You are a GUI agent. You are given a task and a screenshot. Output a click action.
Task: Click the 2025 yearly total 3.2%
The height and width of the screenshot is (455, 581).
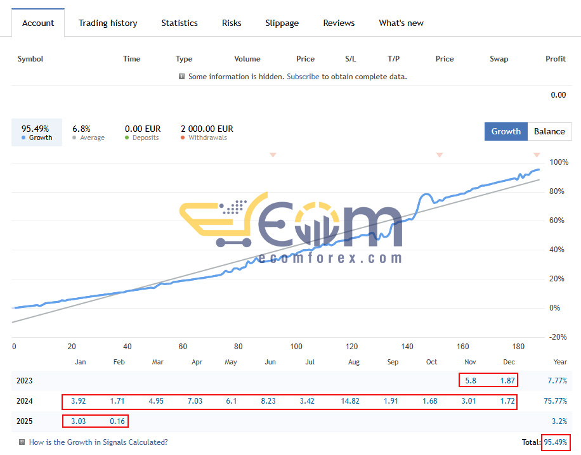559,421
